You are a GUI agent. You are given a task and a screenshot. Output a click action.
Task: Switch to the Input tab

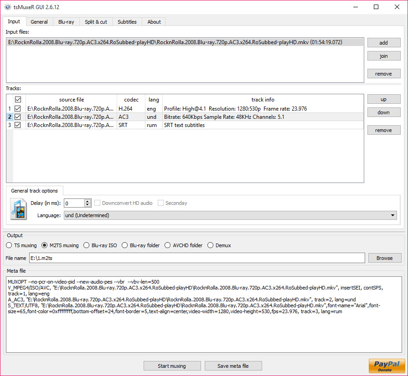click(x=14, y=21)
